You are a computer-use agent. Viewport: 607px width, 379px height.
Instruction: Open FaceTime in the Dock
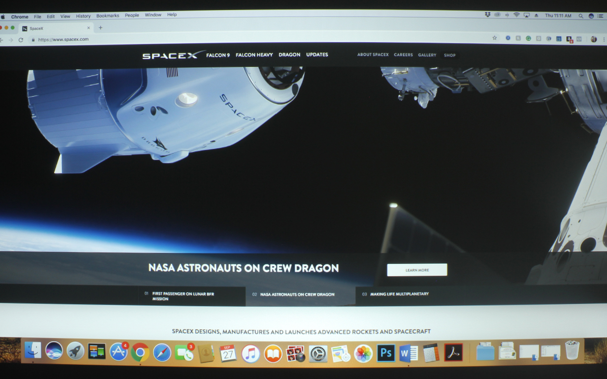click(x=184, y=353)
